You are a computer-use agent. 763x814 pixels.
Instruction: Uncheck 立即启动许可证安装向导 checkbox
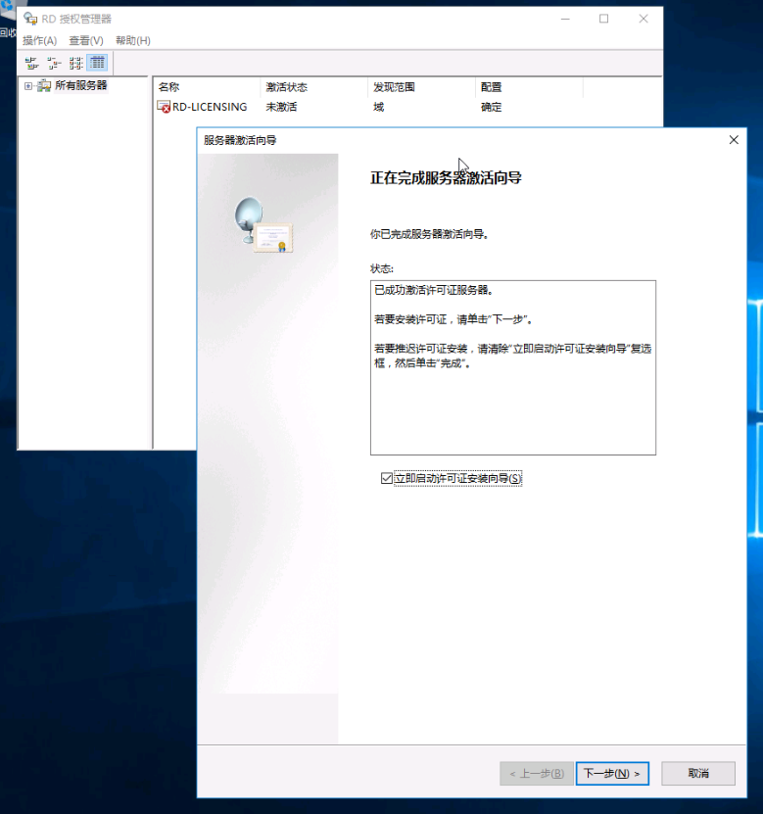(386, 478)
